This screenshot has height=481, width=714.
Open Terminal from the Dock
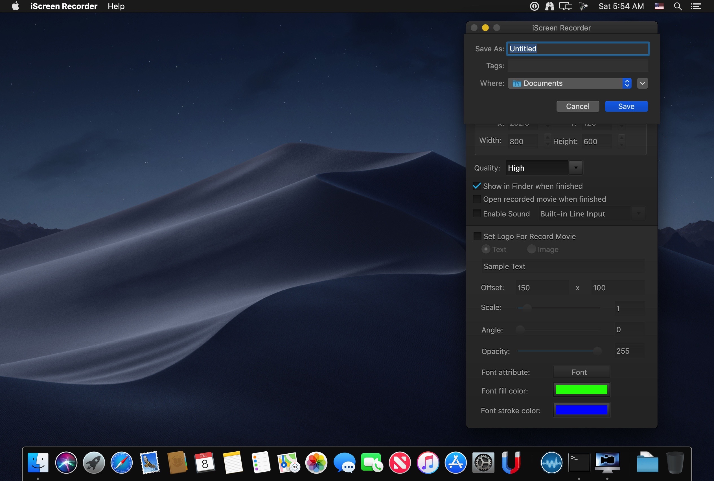click(579, 462)
